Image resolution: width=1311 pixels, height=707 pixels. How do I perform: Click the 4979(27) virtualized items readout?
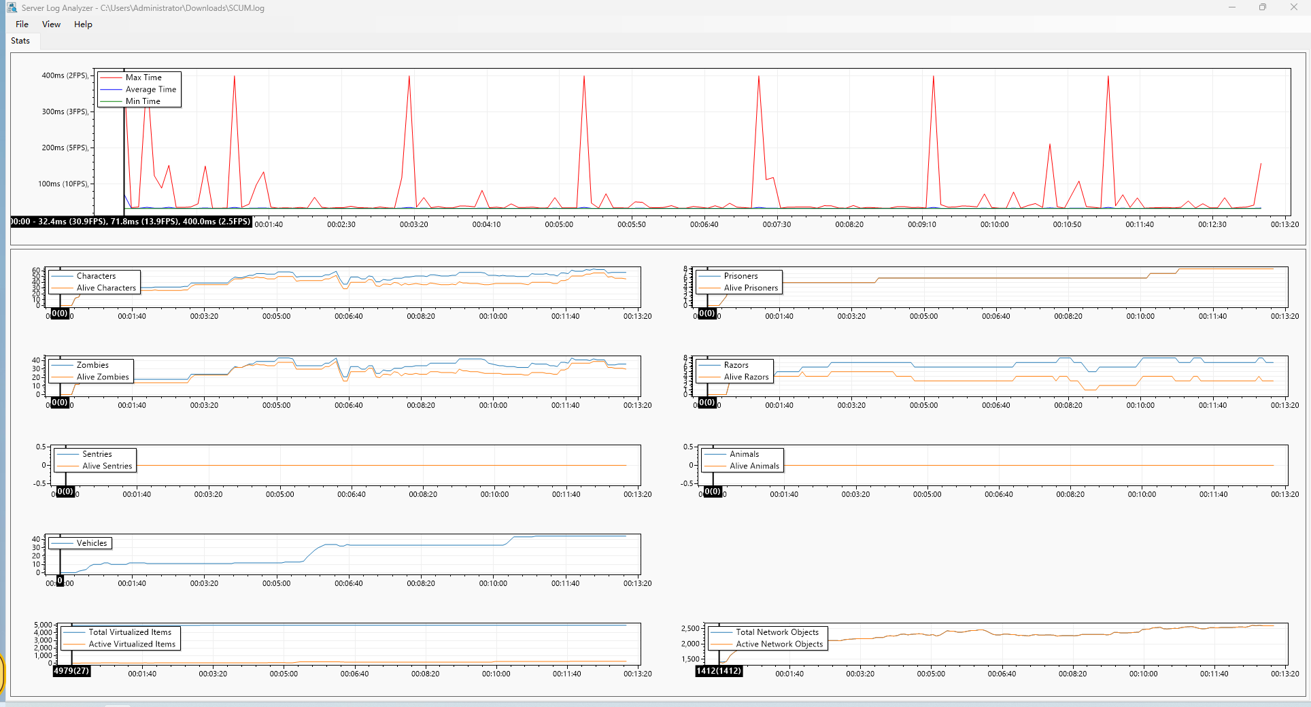pyautogui.click(x=71, y=671)
